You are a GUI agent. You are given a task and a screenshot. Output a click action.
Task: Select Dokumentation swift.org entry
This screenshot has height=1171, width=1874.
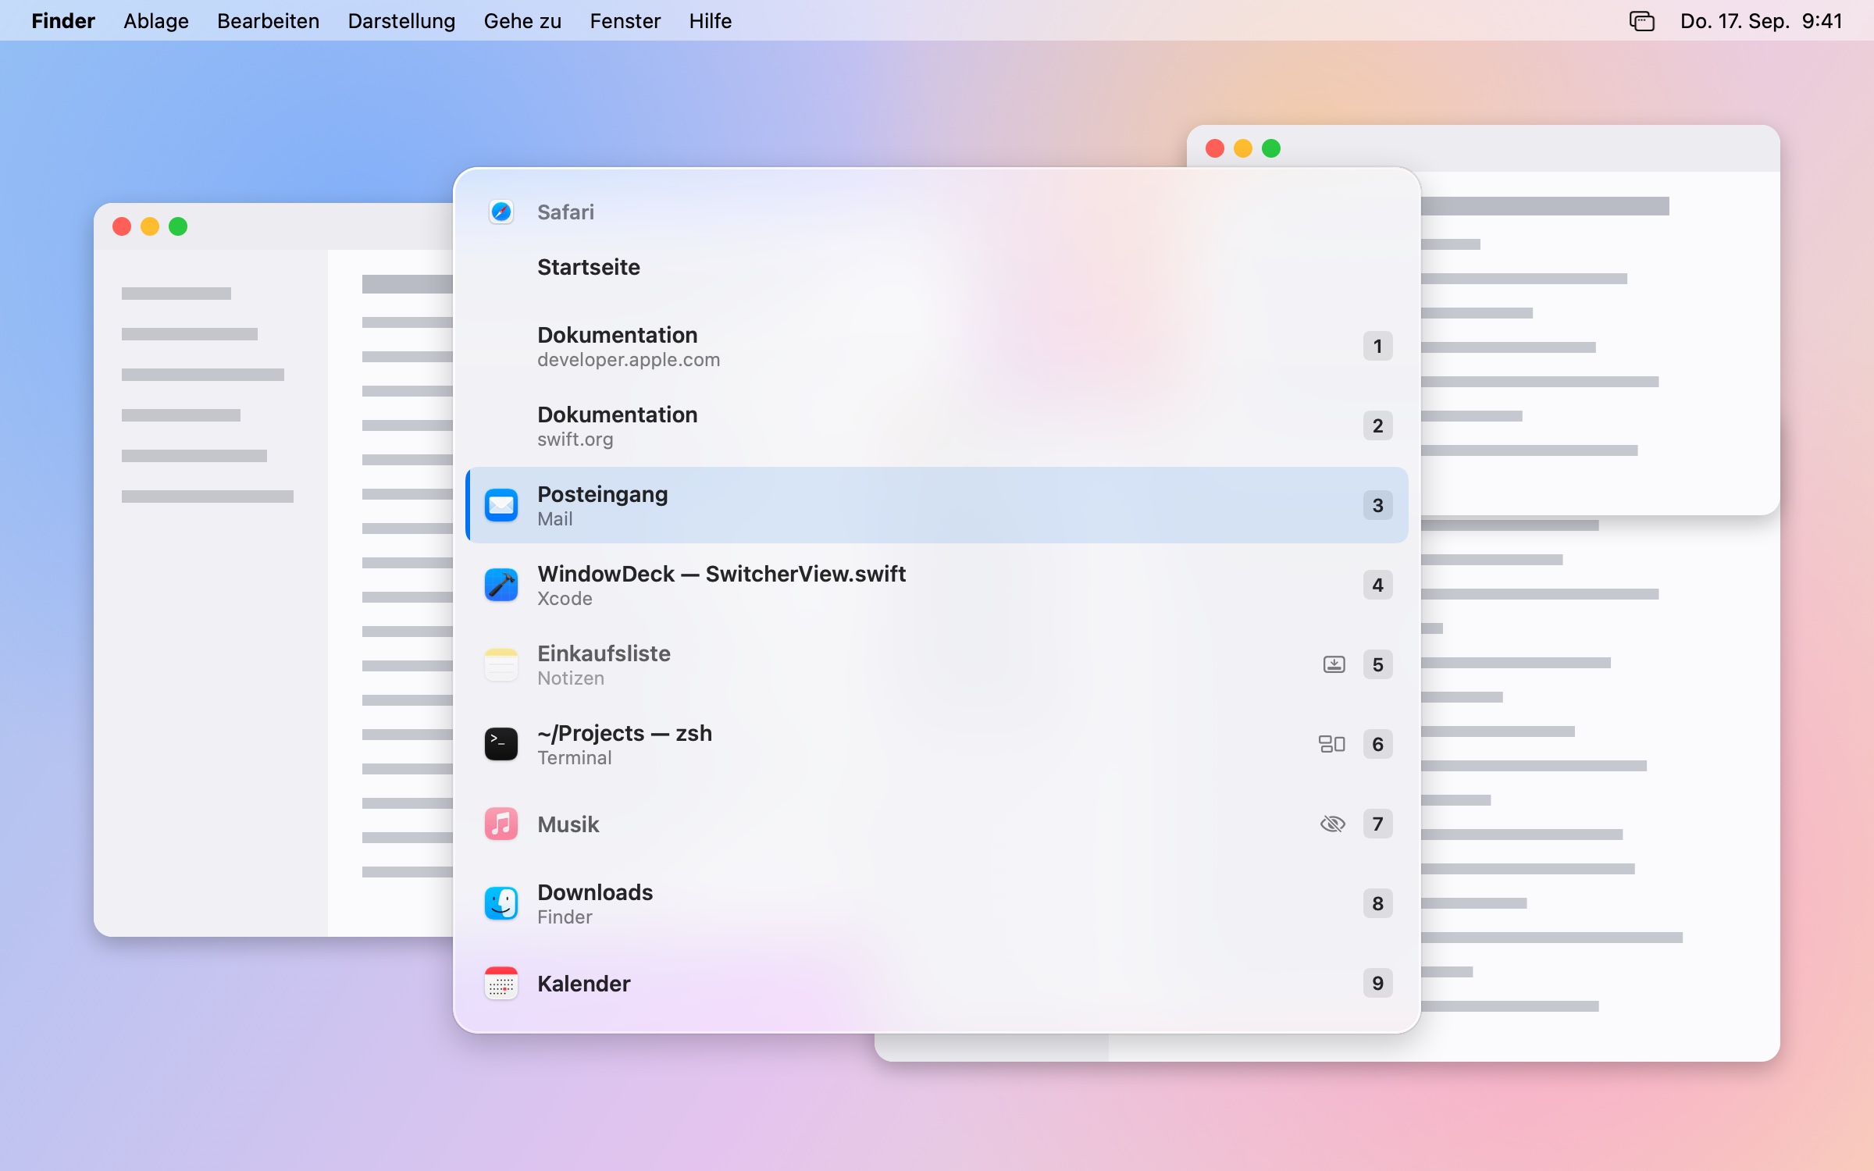coord(937,426)
